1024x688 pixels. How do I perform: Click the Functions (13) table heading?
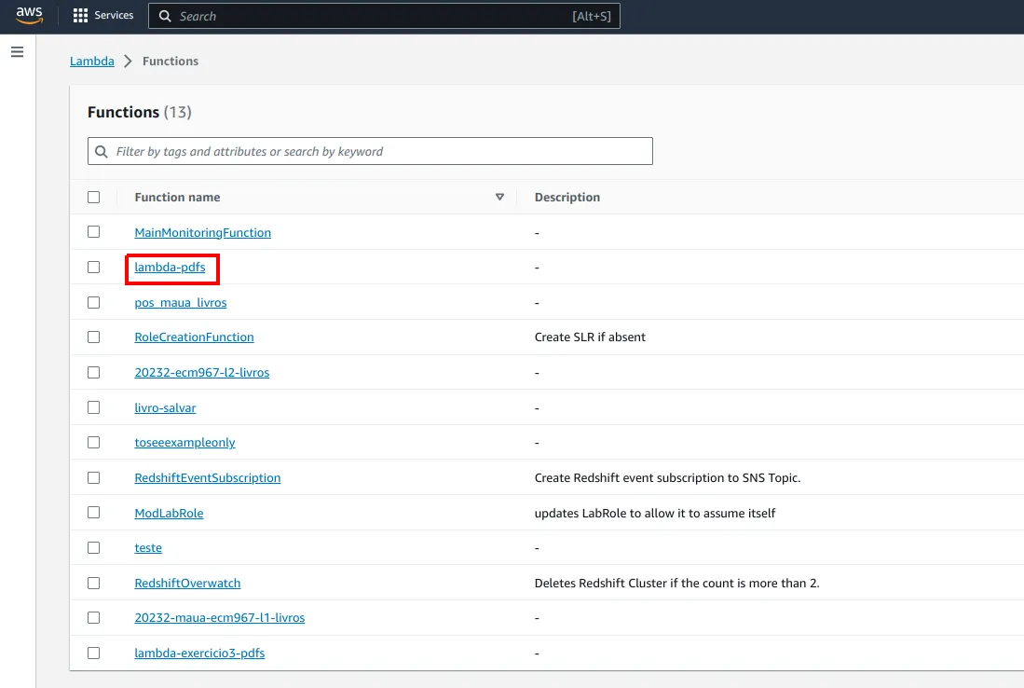click(139, 113)
